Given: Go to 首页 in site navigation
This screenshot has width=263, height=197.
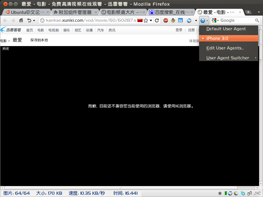Looking at the screenshot, I should point(30,30).
